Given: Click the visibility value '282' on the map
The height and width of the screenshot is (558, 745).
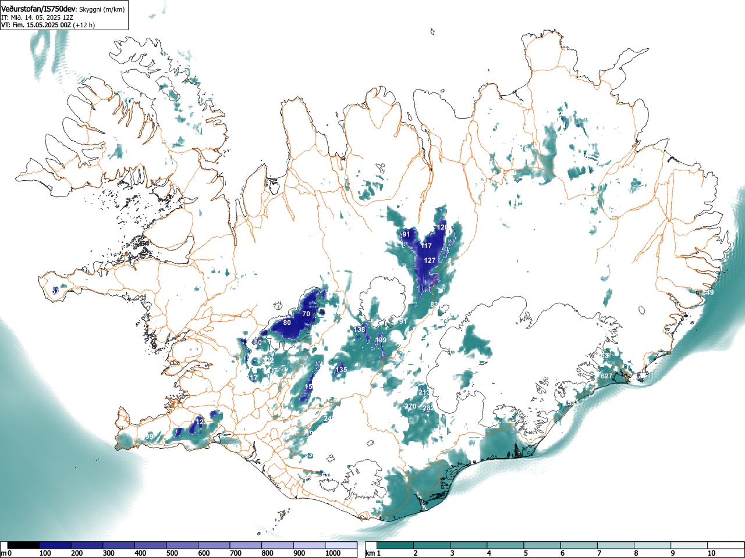Looking at the screenshot, I should click(428, 409).
